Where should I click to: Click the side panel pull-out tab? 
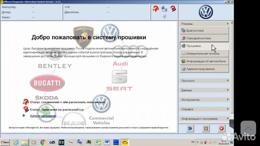coord(231,123)
